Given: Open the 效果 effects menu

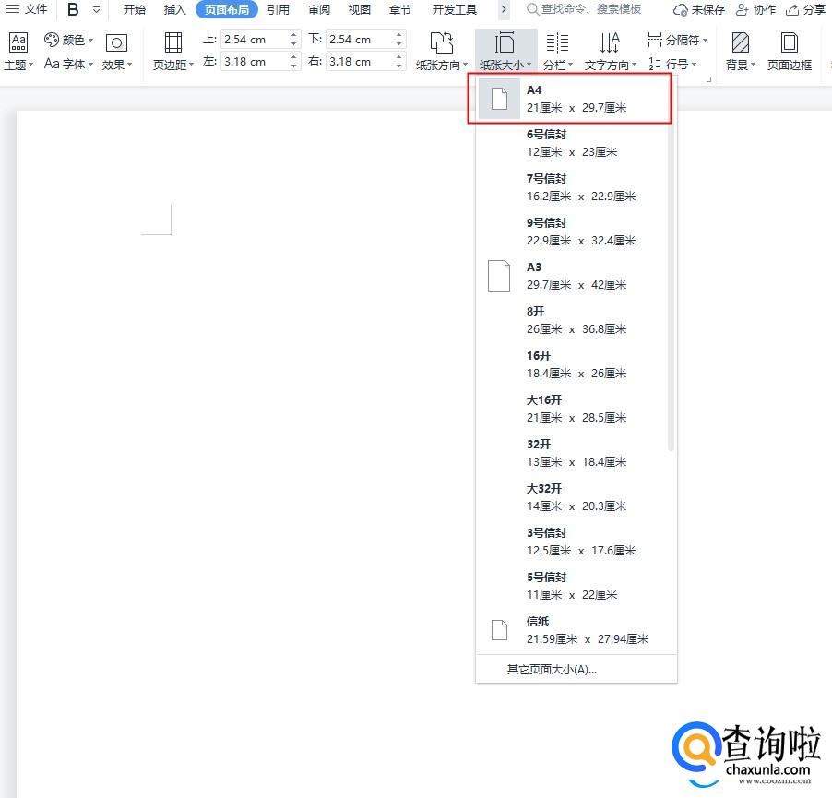Looking at the screenshot, I should tap(117, 52).
